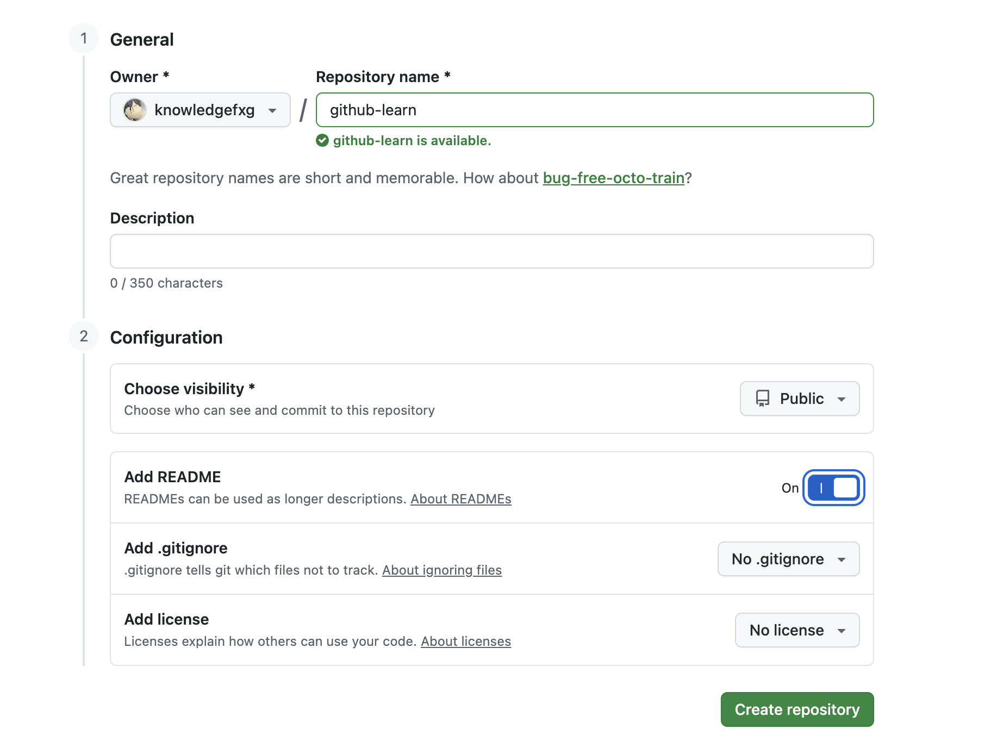Use suggested name bug-free-octo-train link
The width and height of the screenshot is (997, 735).
[x=613, y=178]
